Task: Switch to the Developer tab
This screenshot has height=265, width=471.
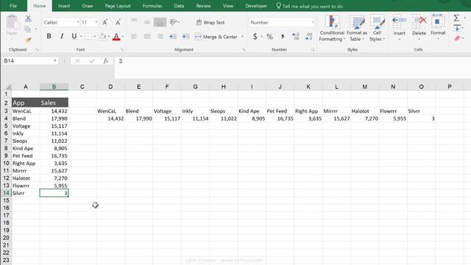Action: click(256, 6)
